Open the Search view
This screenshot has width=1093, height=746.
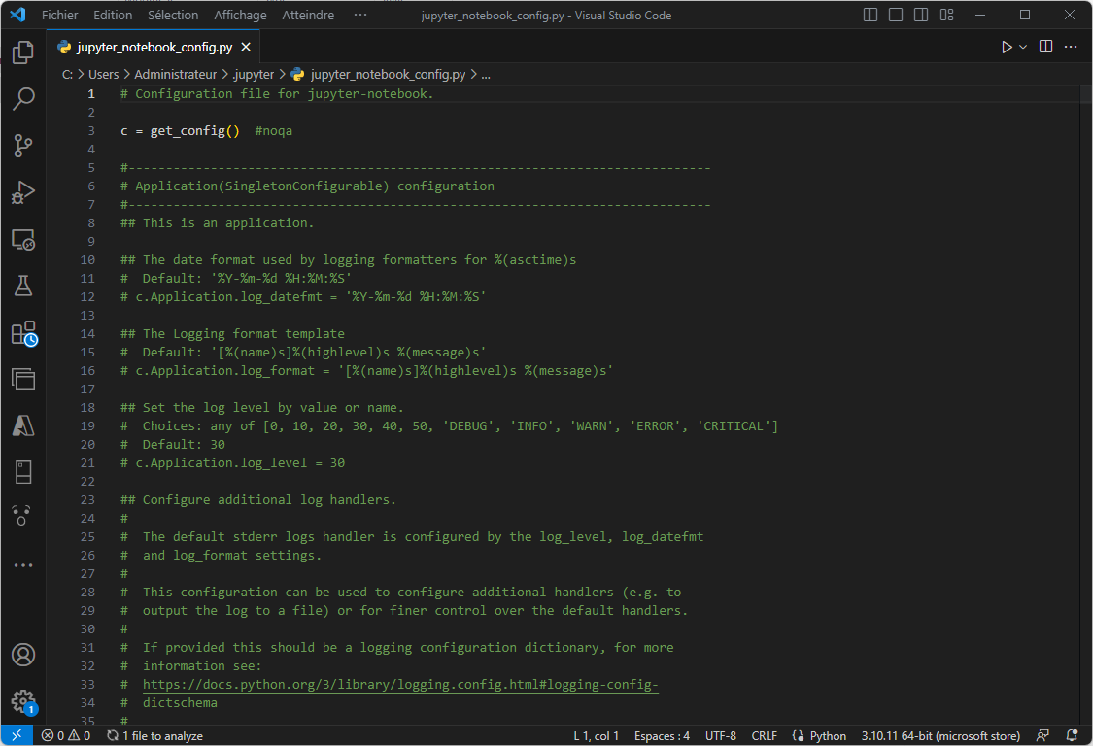pos(23,99)
